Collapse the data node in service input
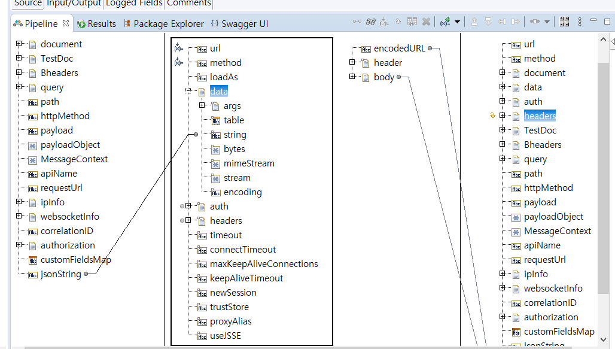Viewport: 615px width, 349px height. click(x=188, y=92)
